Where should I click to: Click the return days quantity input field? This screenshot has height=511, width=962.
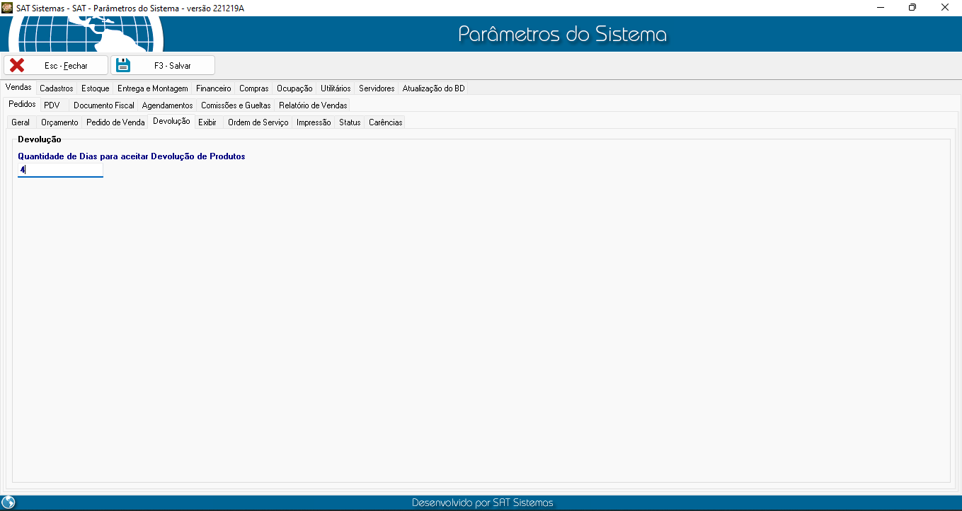tap(60, 170)
